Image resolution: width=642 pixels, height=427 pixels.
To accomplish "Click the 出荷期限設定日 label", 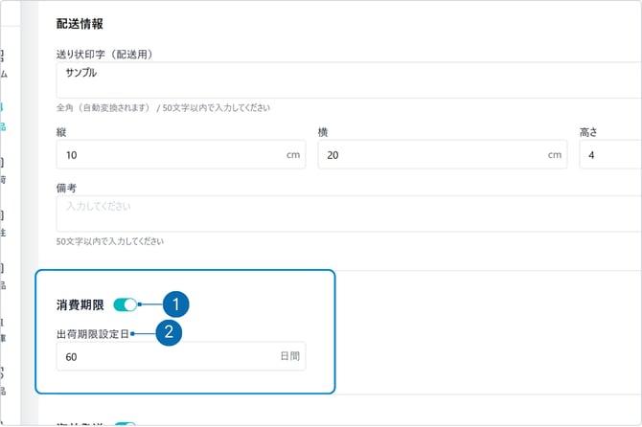I will pyautogui.click(x=93, y=334).
